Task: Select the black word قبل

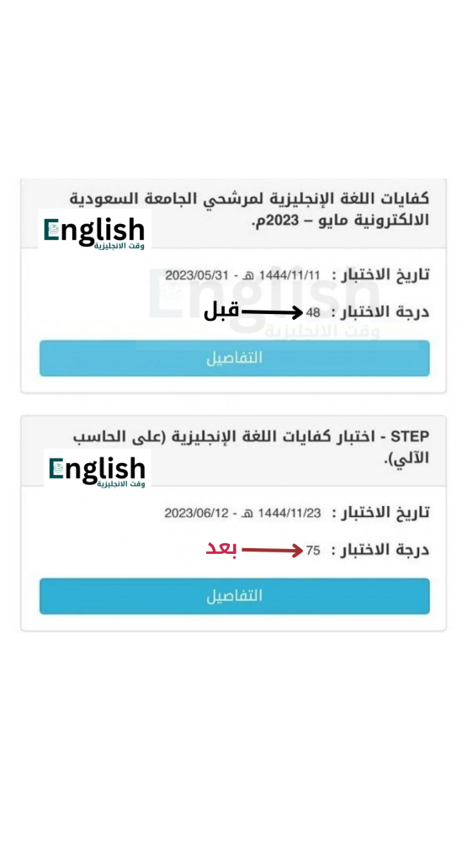Action: tap(221, 312)
